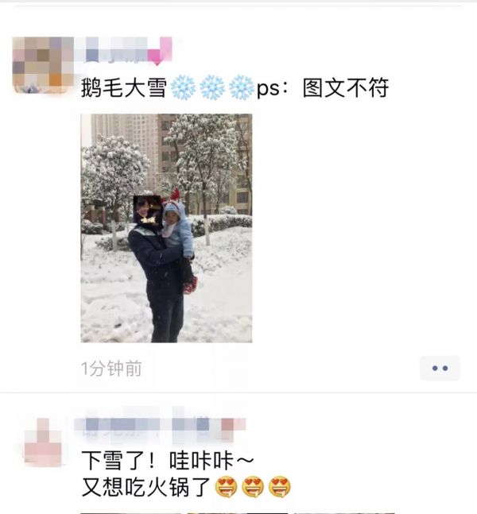Viewport: 477px width, 514px height.
Task: Click the middle snowflake emoji
Action: tap(212, 87)
